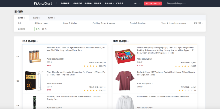
Task: Click the 214,911 review count
Action: (x=102, y=90)
